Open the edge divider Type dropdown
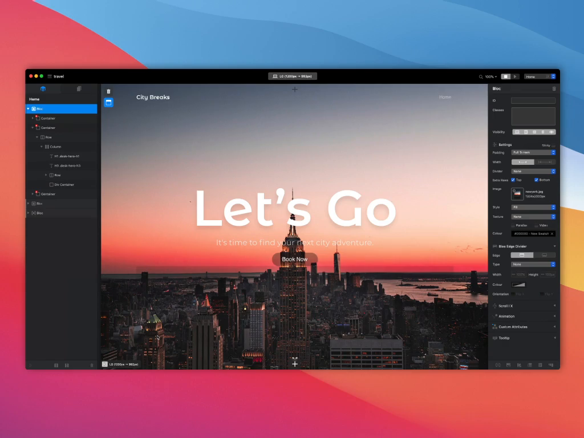The width and height of the screenshot is (584, 438). point(533,265)
